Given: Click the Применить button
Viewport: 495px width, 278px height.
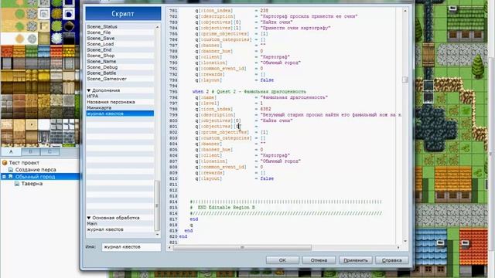Looking at the screenshot, I should (x=356, y=260).
